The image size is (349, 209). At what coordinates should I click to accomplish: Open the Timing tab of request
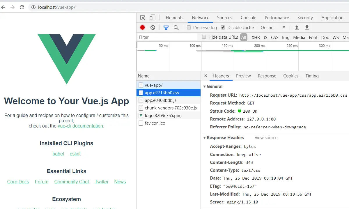pyautogui.click(x=312, y=76)
